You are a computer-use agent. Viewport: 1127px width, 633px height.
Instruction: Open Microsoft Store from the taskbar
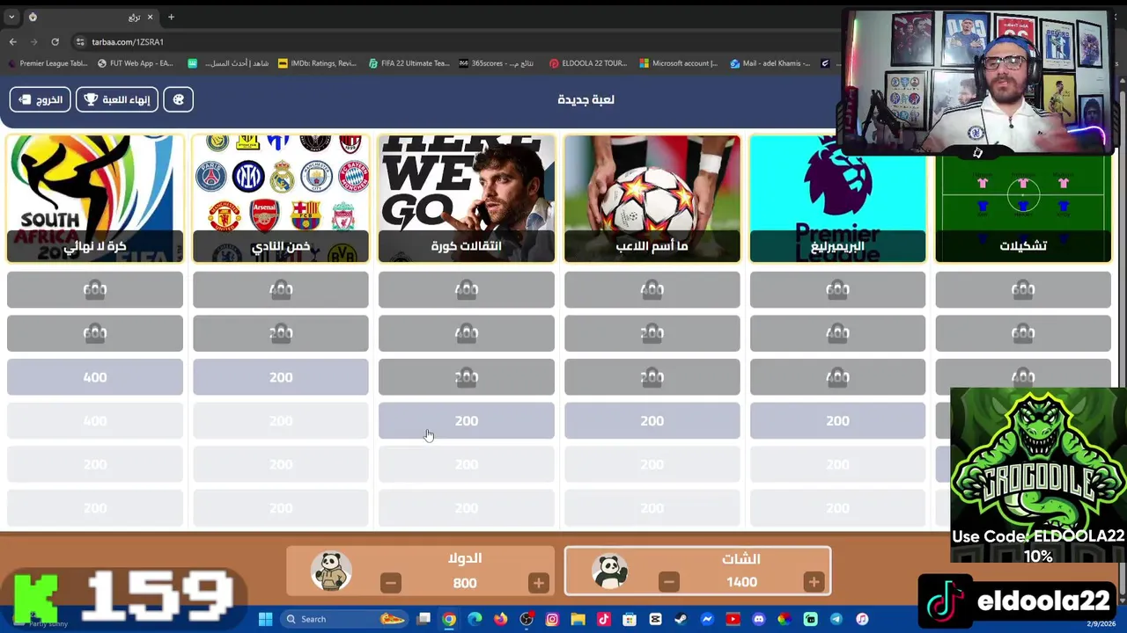tap(629, 619)
